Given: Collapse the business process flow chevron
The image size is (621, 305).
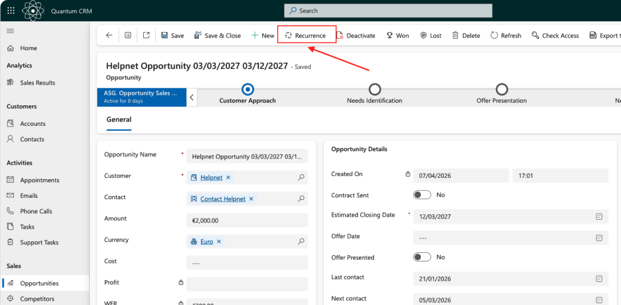Looking at the screenshot, I should point(192,97).
